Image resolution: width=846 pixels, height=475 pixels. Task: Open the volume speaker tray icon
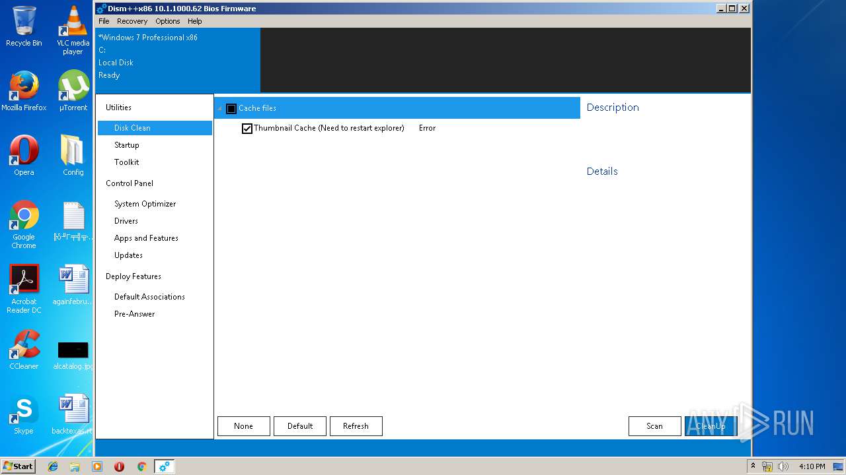tap(783, 466)
